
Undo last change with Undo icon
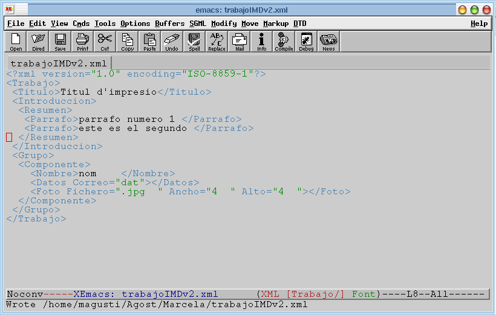click(x=172, y=42)
